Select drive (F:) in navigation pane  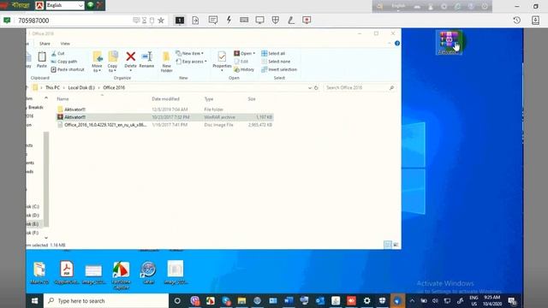pyautogui.click(x=33, y=233)
